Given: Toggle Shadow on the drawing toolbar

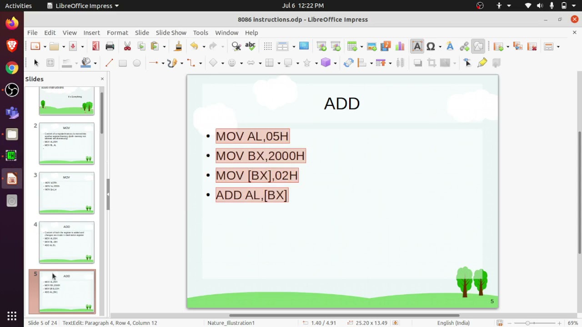Looking at the screenshot, I should click(x=417, y=63).
